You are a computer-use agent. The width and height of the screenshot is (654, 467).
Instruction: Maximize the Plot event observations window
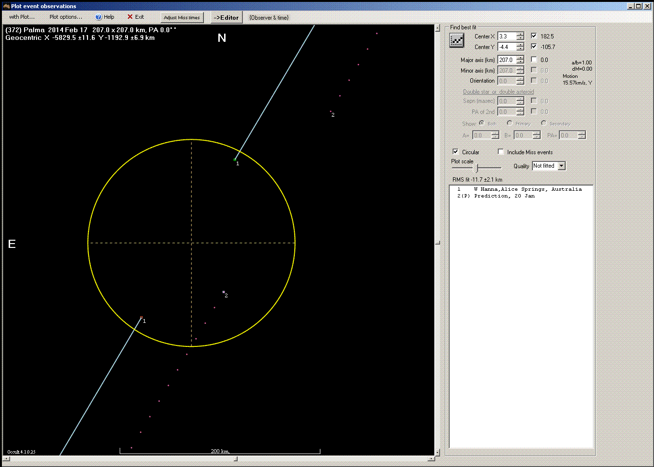(638, 6)
